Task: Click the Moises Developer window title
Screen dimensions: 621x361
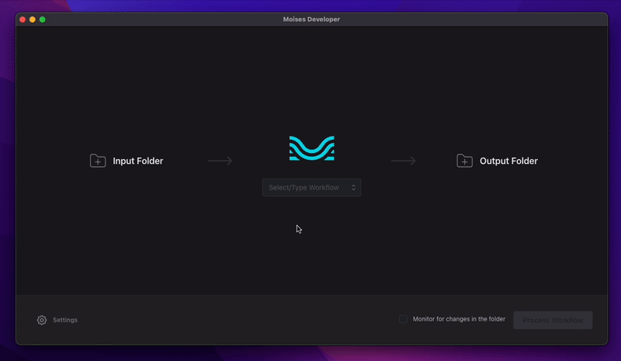Action: point(311,19)
